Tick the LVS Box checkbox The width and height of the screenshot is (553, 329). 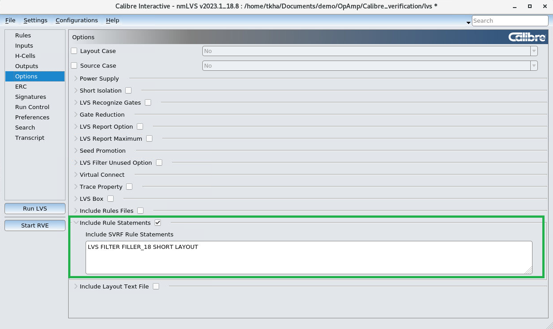[111, 199]
